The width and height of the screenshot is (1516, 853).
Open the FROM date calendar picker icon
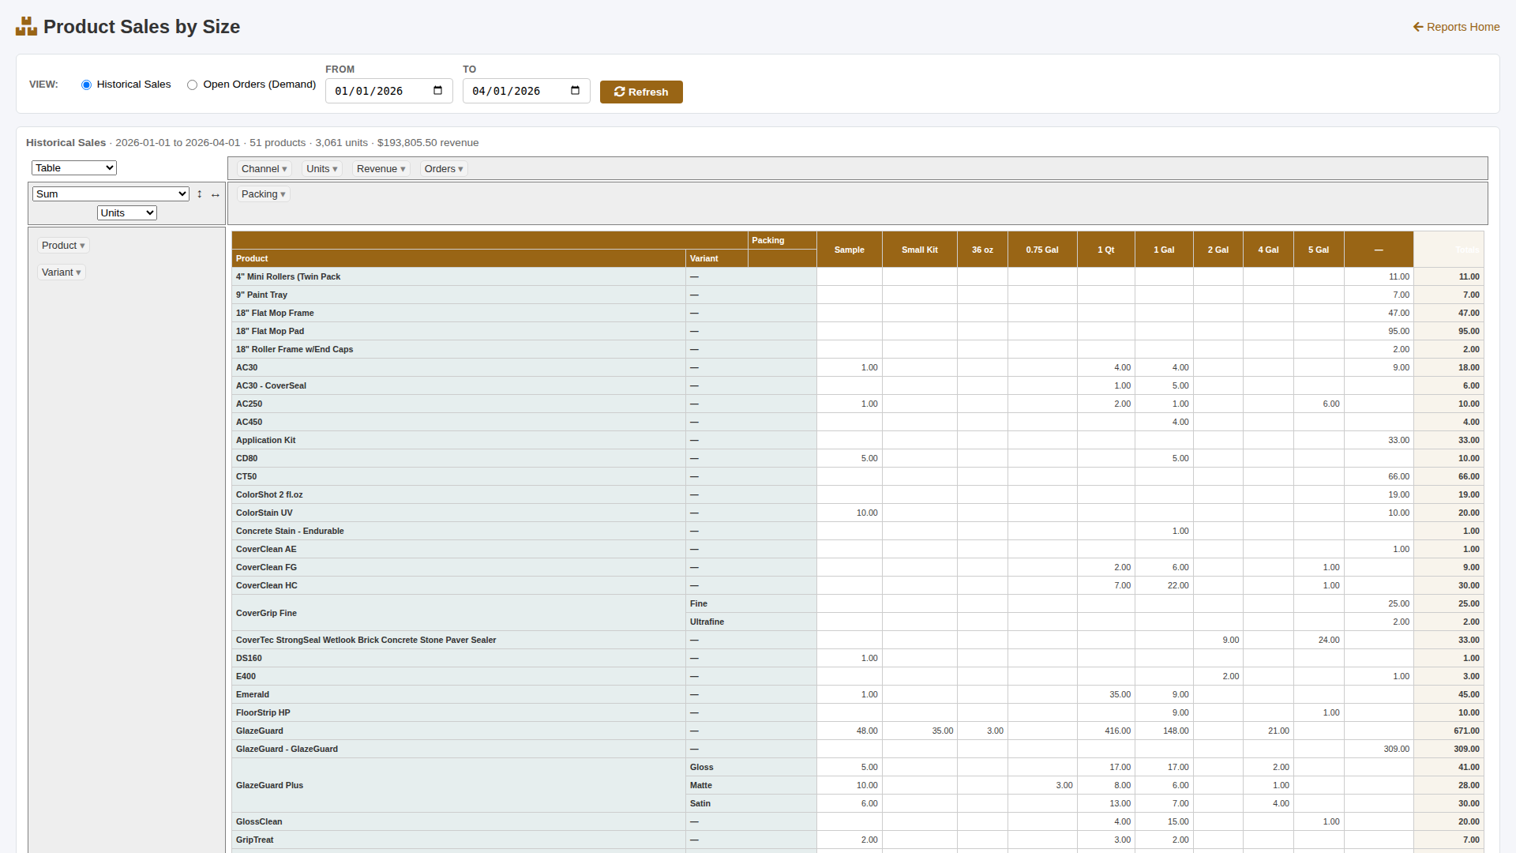tap(437, 90)
